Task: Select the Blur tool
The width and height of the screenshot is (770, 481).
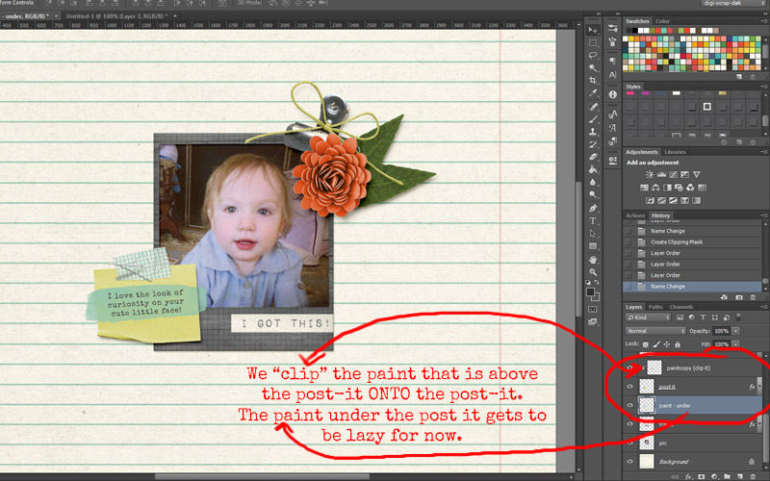Action: pos(593,183)
